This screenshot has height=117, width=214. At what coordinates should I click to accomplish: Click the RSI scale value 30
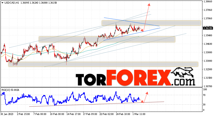tap(204, 104)
